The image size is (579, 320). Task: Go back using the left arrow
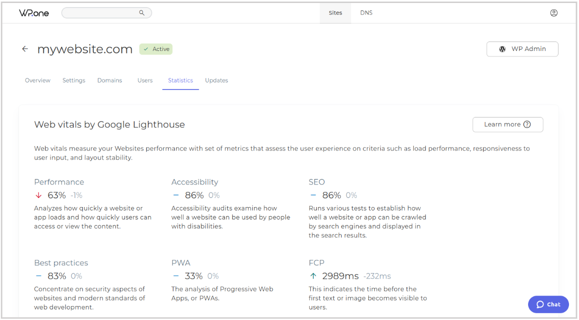tap(25, 49)
